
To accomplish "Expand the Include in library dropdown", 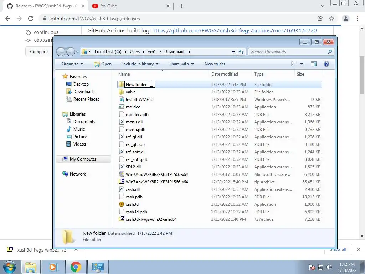I will click(140, 64).
